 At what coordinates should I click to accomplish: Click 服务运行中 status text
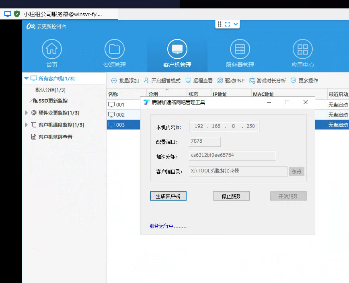point(168,226)
